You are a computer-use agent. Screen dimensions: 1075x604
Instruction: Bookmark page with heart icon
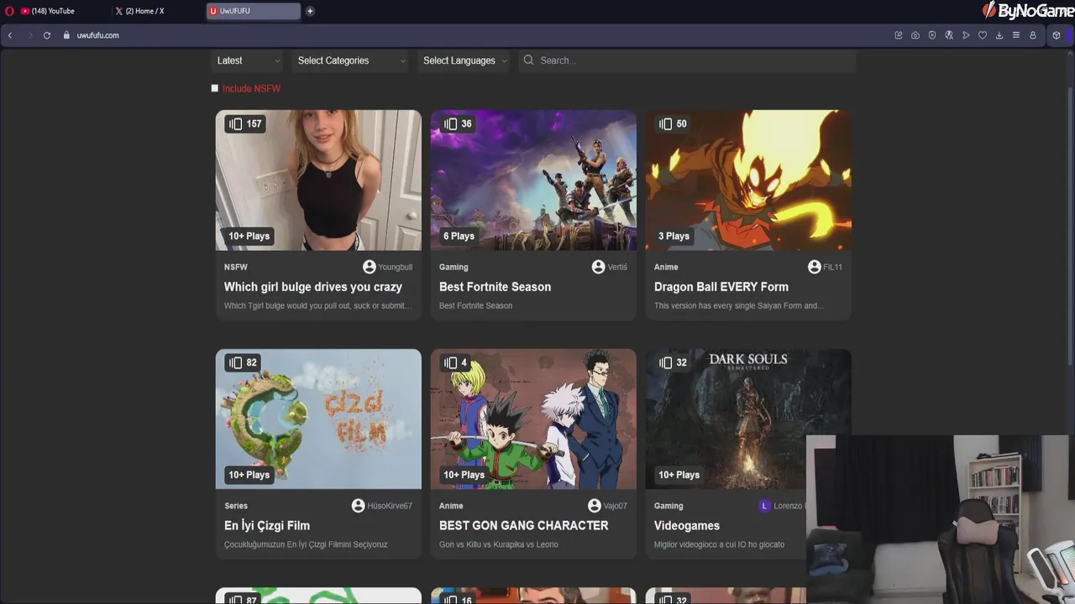click(x=983, y=35)
